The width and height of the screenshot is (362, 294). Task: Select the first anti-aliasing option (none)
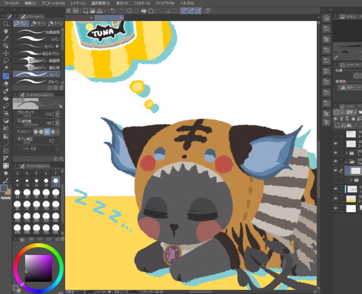click(x=36, y=132)
